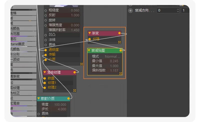Image resolution: width=200 pixels, height=122 pixels.
Task: Click the 弦混合 node button in list
Action: (23, 103)
